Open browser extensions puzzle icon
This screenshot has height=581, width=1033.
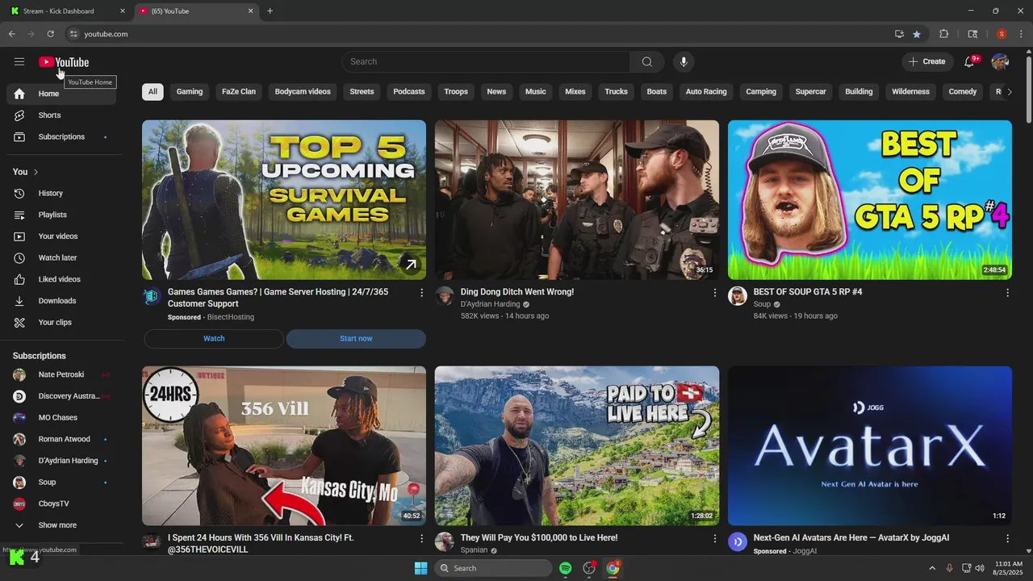click(943, 34)
